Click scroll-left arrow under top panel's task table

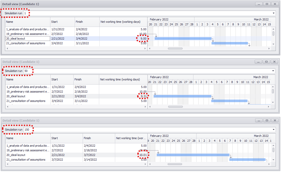7,48
